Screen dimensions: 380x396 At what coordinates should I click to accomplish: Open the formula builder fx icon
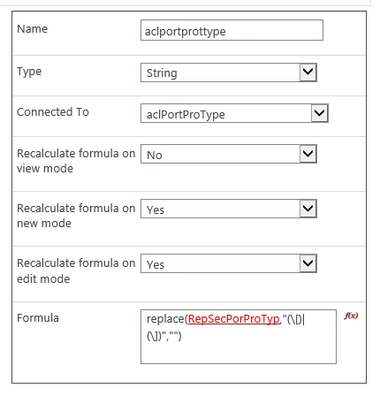point(351,316)
